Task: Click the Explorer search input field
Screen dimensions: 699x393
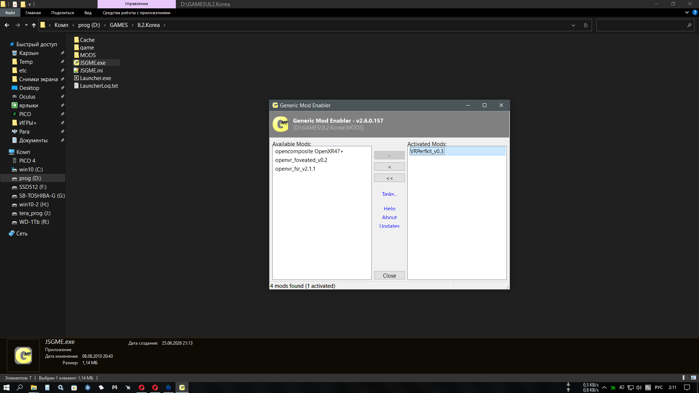Action: (641, 25)
